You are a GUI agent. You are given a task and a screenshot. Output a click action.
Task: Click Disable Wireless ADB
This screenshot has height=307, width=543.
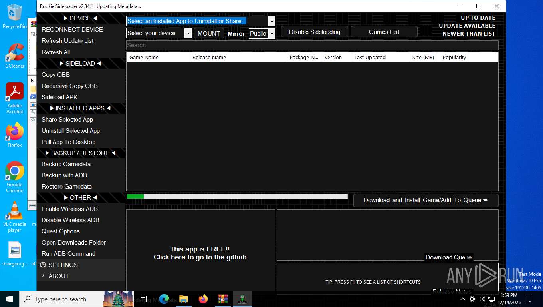[81, 220]
